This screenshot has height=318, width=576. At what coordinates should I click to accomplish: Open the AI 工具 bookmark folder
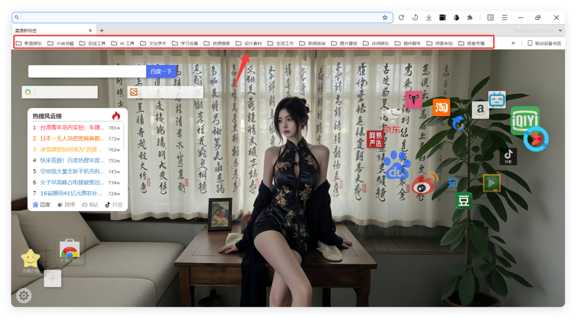(123, 43)
